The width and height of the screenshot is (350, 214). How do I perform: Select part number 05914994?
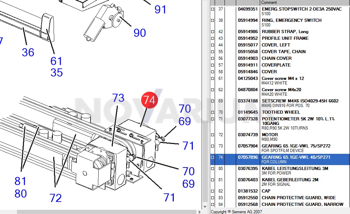tap(248, 20)
